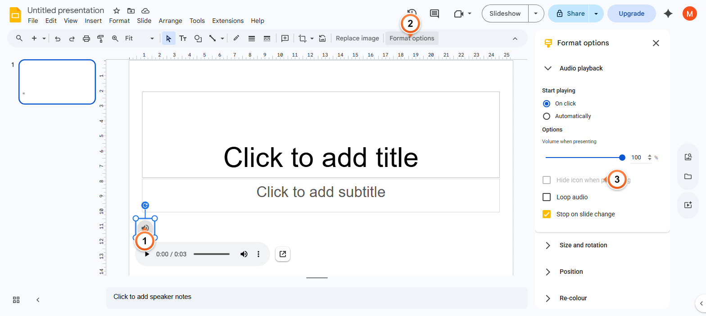Mute the audio player volume

click(244, 254)
